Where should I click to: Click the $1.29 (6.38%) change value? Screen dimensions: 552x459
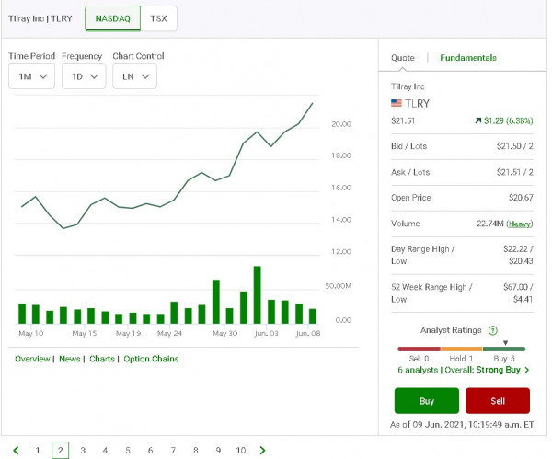(x=509, y=120)
